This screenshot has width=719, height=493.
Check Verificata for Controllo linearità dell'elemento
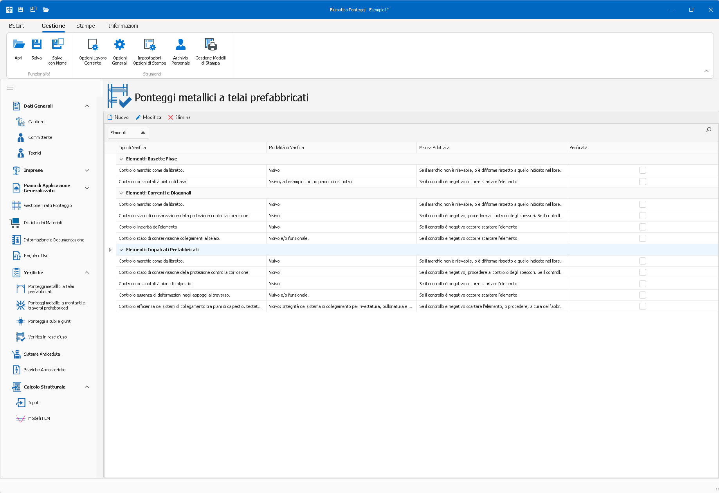[643, 227]
